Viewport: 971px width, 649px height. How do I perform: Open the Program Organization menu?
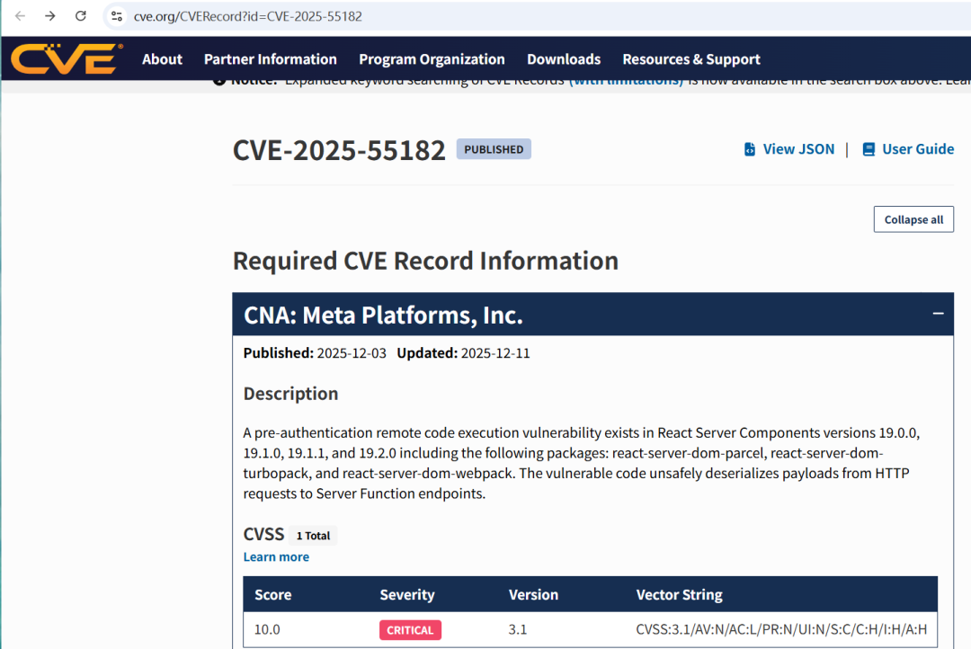(x=432, y=59)
